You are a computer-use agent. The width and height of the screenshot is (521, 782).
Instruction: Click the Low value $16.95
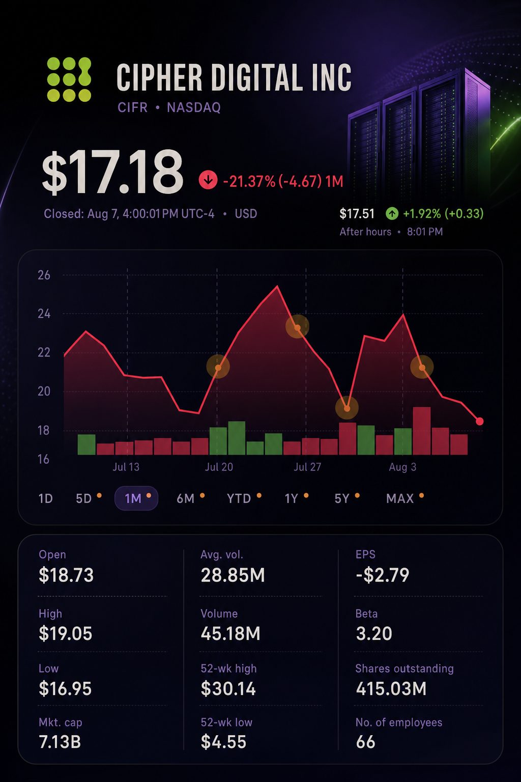point(65,689)
